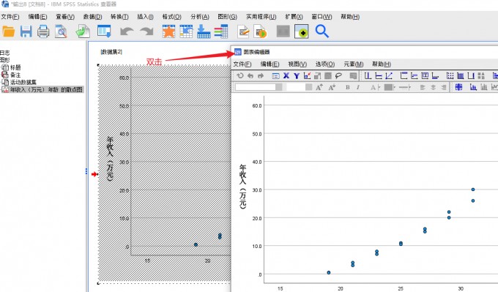Open 实用程序(U) menu
Screen dimensions: 498x292
click(261, 17)
